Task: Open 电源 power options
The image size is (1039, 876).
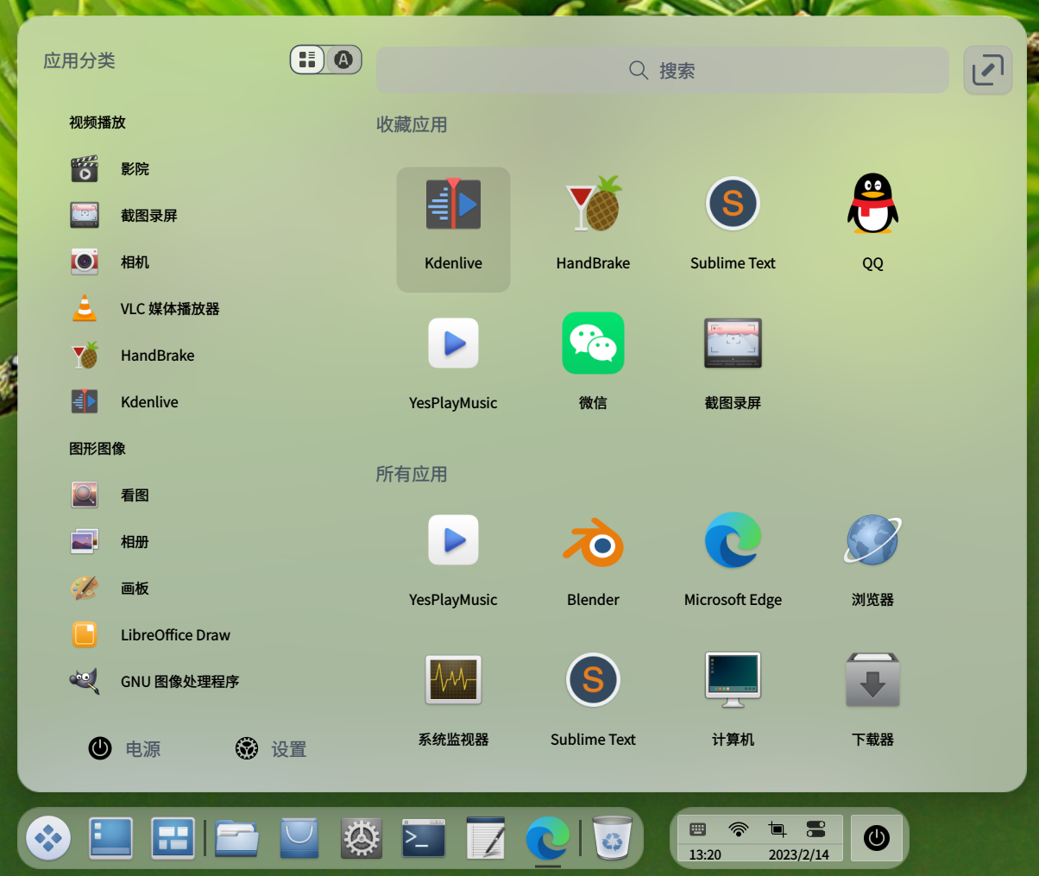Action: [x=125, y=749]
